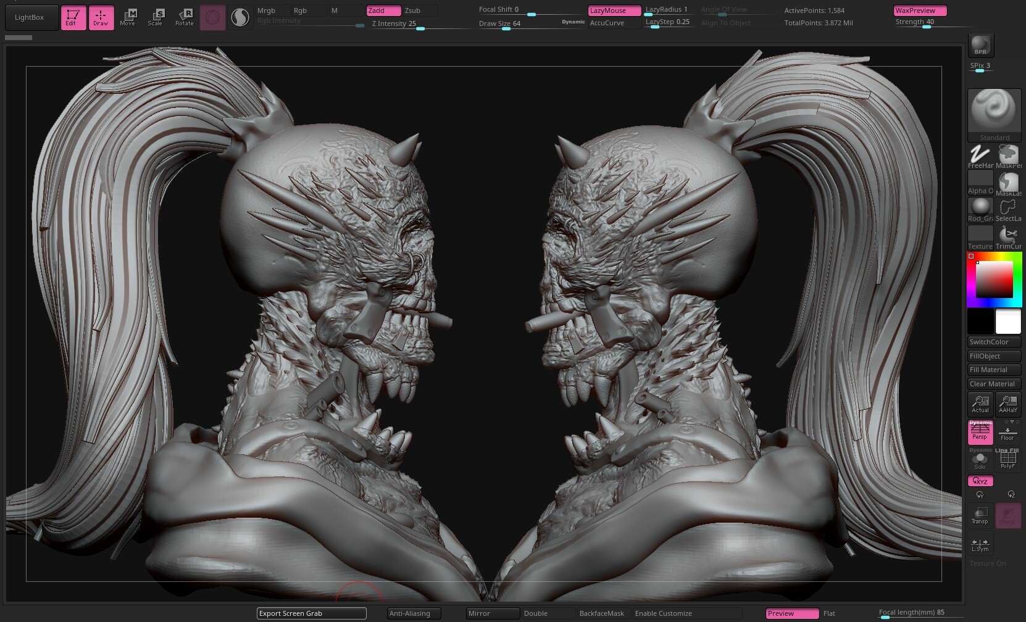Toggle the Floor grid
The image size is (1026, 622).
[1007, 432]
